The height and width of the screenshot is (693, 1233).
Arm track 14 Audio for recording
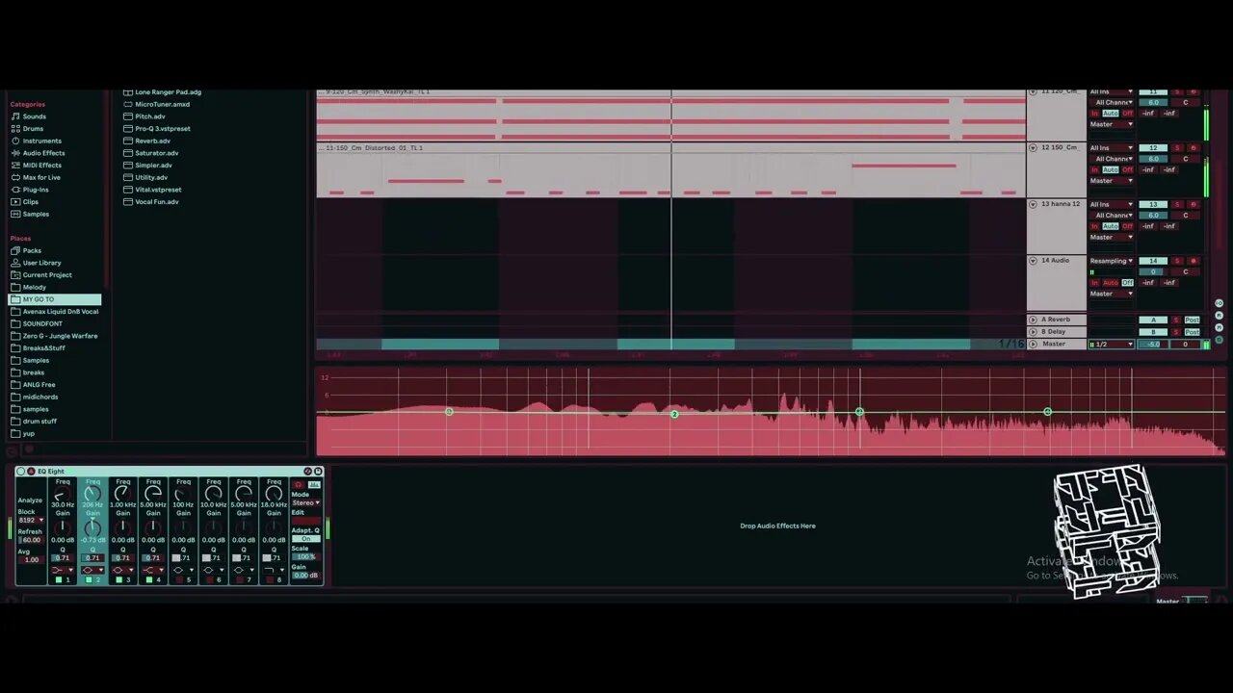tap(1194, 261)
